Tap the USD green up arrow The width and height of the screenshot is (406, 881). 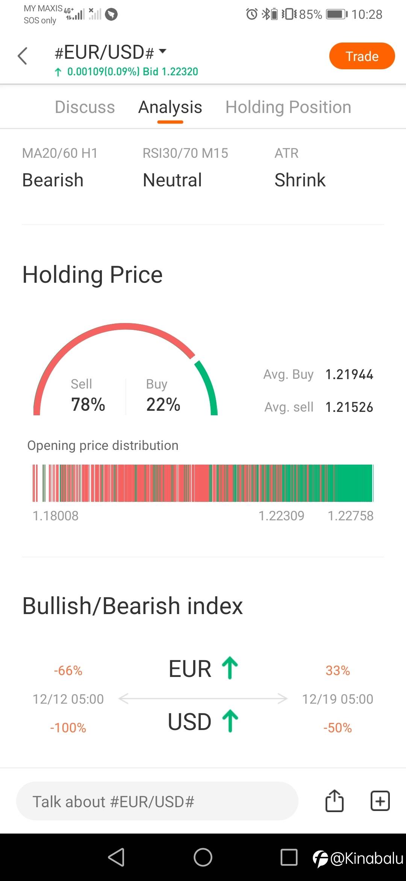(x=230, y=721)
